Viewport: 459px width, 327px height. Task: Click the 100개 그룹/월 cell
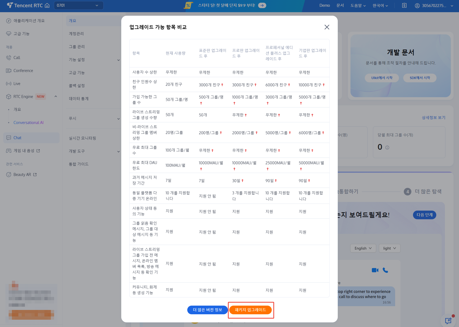(x=177, y=150)
